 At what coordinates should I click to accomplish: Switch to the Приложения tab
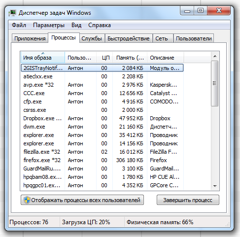point(30,38)
